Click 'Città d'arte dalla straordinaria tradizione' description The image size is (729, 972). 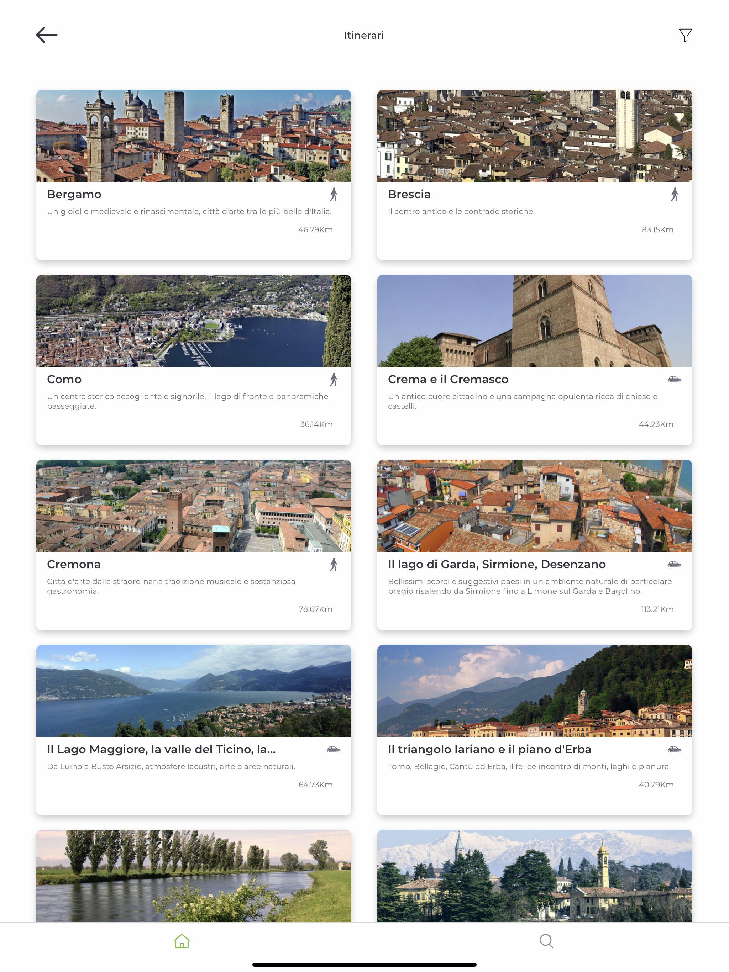(171, 586)
